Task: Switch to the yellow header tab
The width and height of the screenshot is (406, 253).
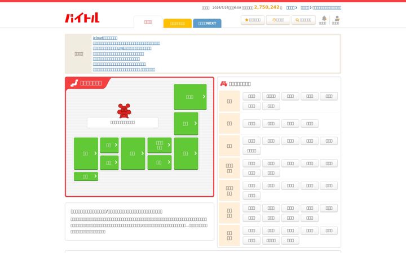Action: click(178, 23)
